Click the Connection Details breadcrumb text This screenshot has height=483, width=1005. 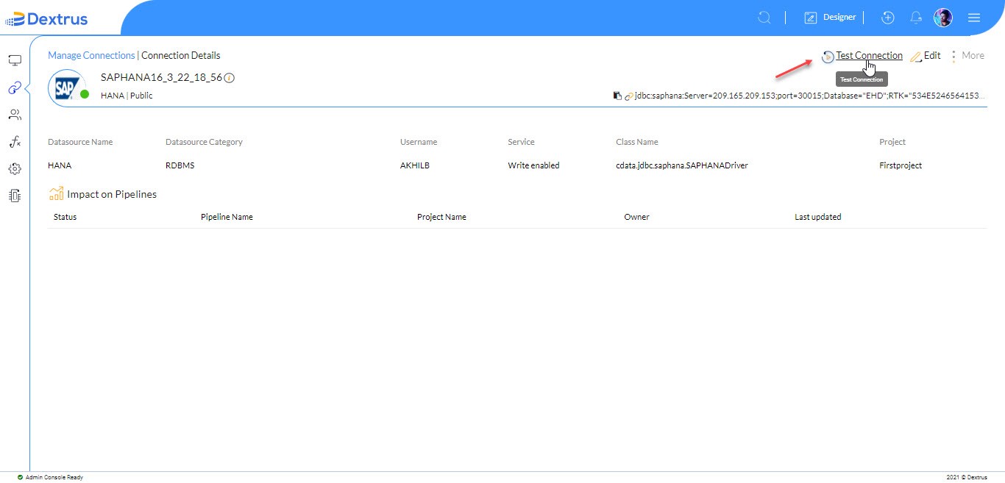[x=181, y=55]
